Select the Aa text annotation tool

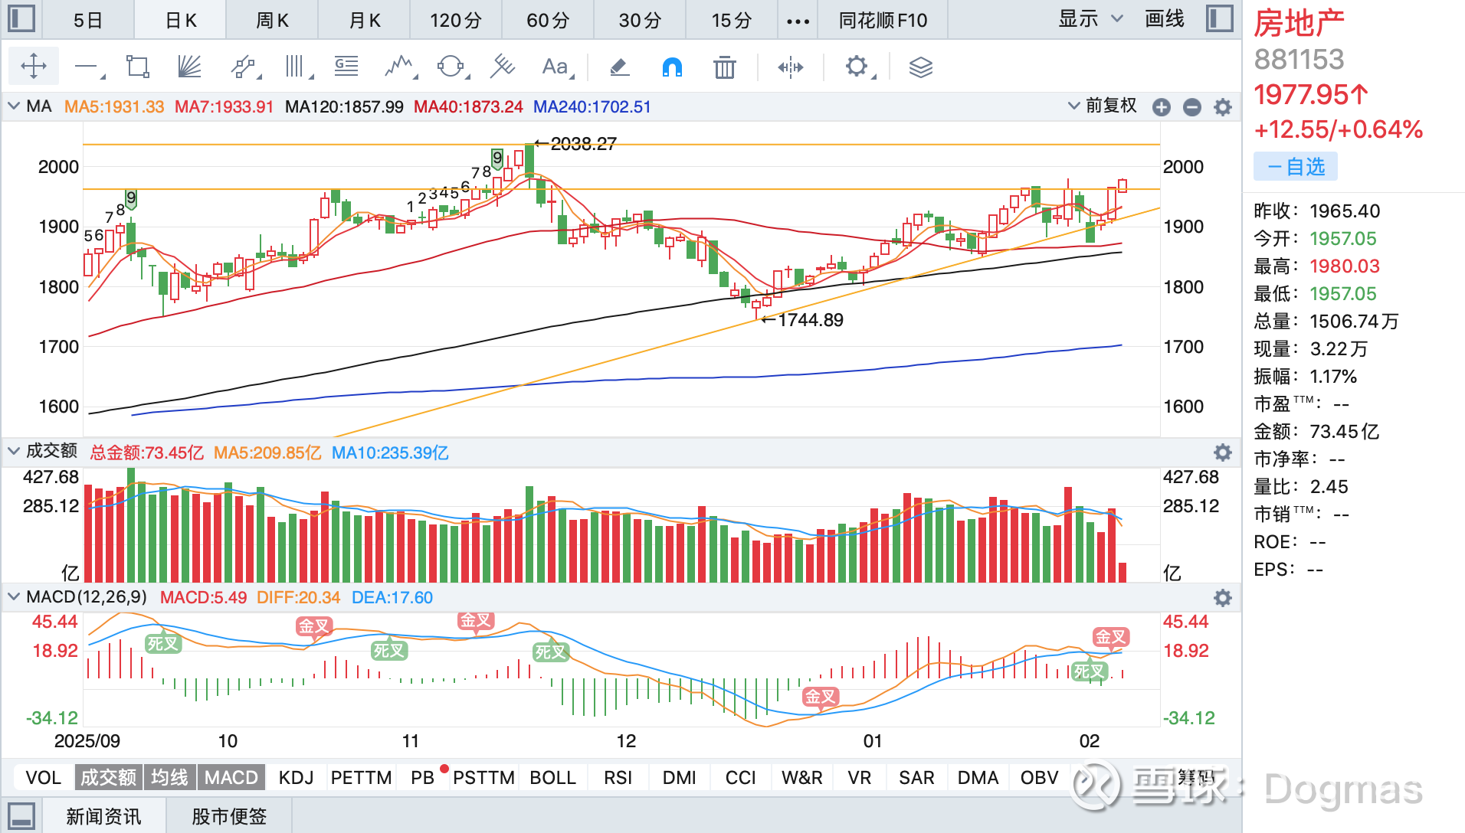coord(555,67)
